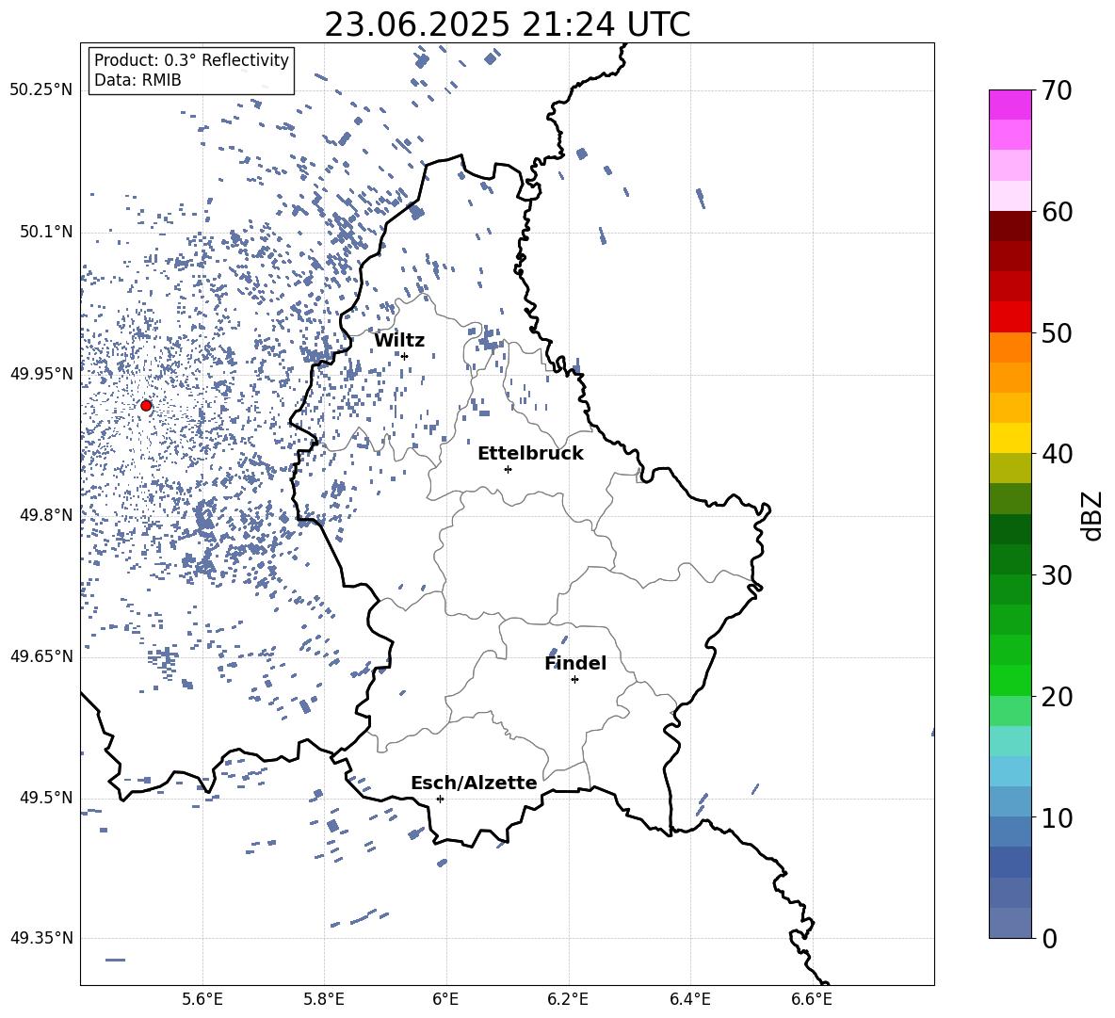Click the Data: RMIB text
1115x1018 pixels.
pos(137,80)
